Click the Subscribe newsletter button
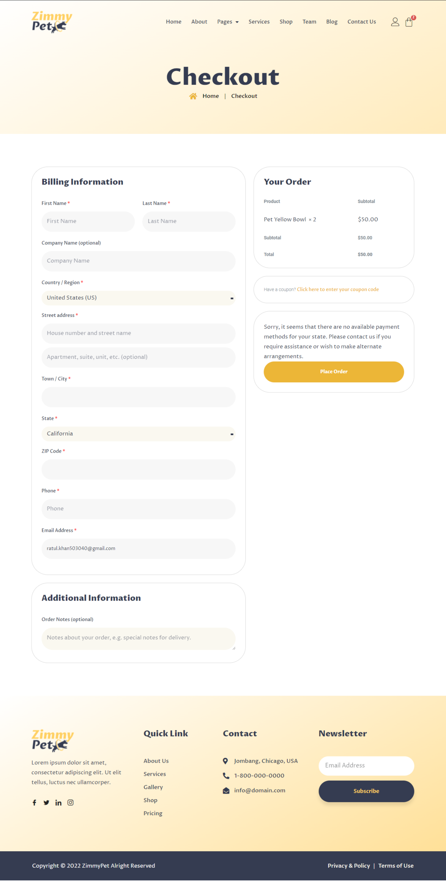Screen dimensions: 446x884 point(366,791)
